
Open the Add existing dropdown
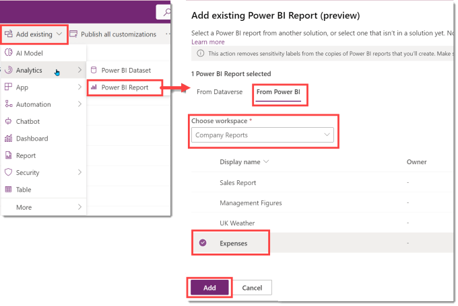(x=34, y=34)
